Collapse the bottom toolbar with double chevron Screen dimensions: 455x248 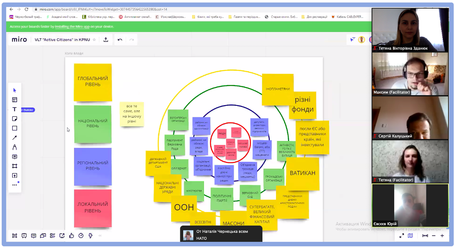100,236
